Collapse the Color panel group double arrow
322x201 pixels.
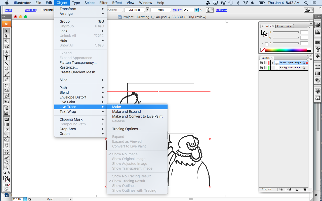pyautogui.click(x=311, y=23)
